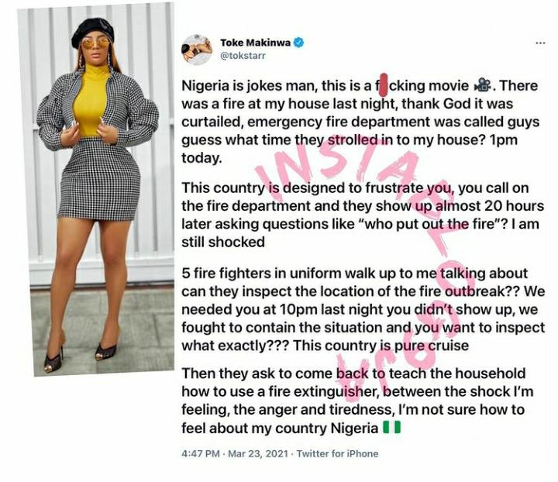Click the Nigerian flag emoji ending the tweet

click(x=392, y=427)
